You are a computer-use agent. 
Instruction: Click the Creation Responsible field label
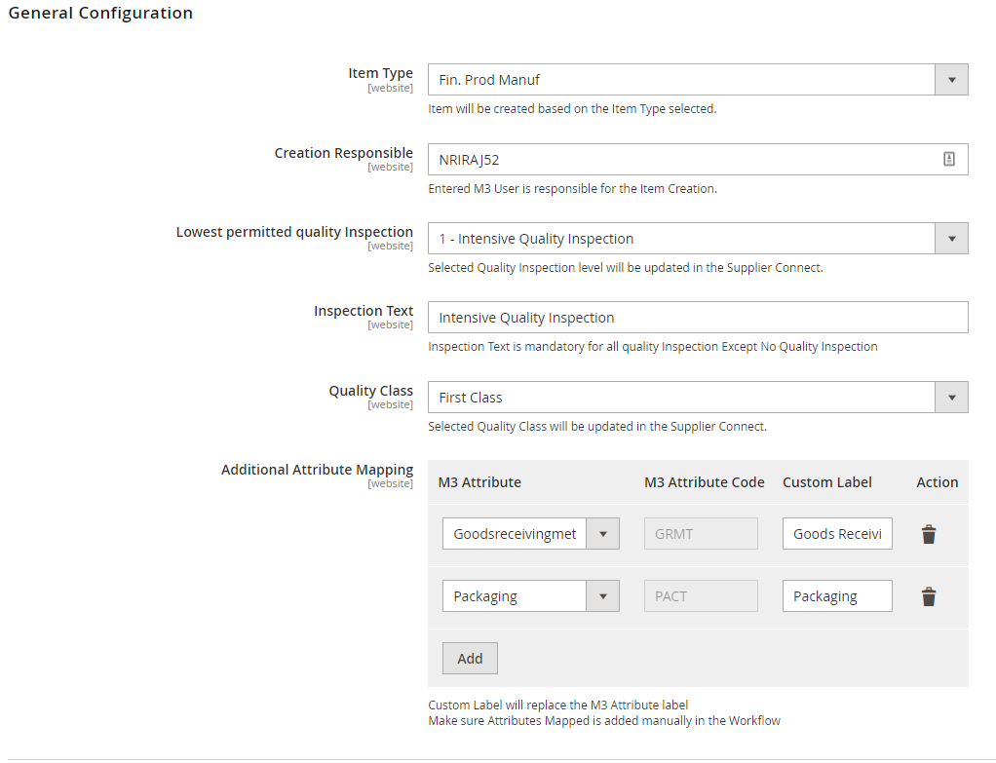pos(344,153)
